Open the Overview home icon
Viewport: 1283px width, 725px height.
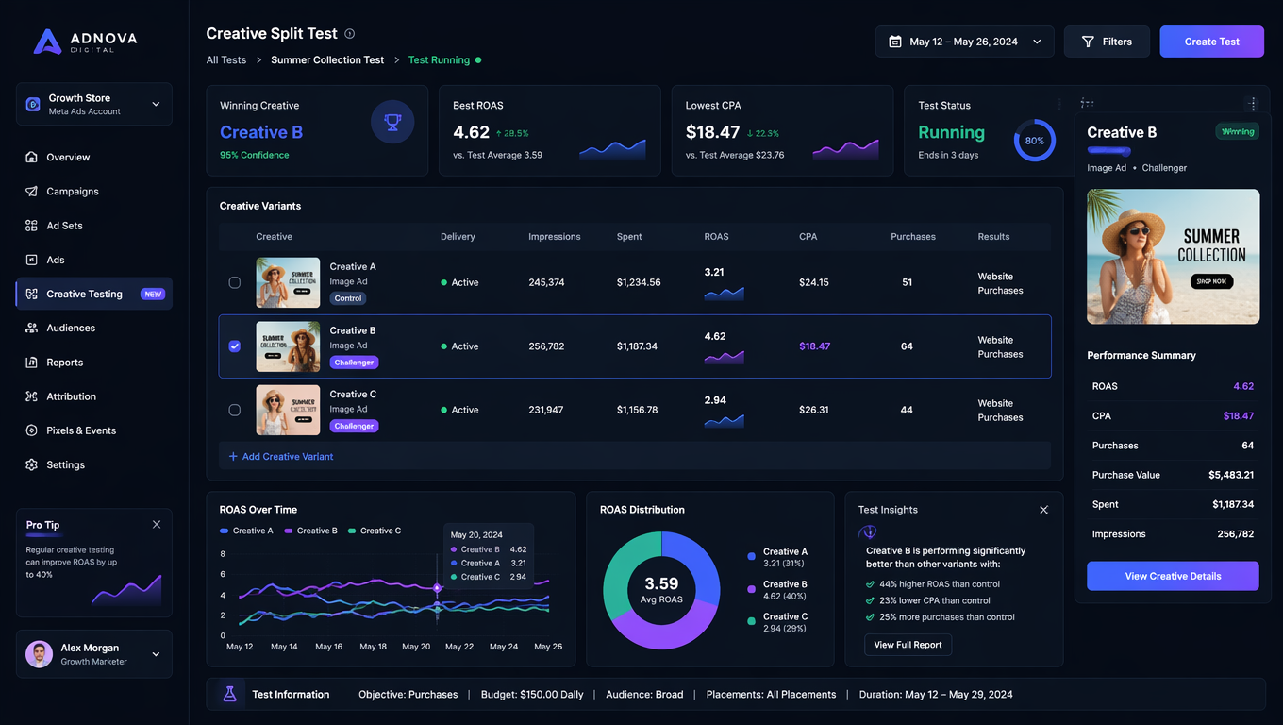(31, 157)
